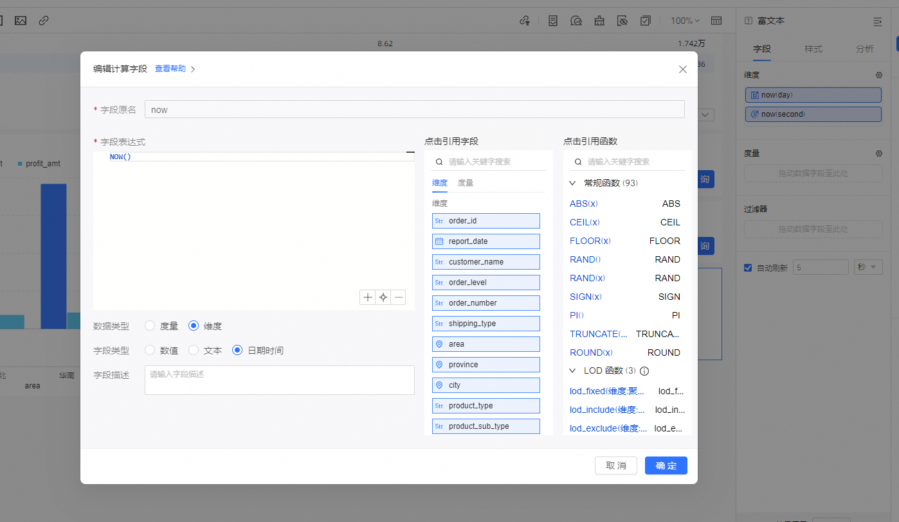Click the link chain icon in top toolbar
The image size is (899, 522).
tap(44, 21)
